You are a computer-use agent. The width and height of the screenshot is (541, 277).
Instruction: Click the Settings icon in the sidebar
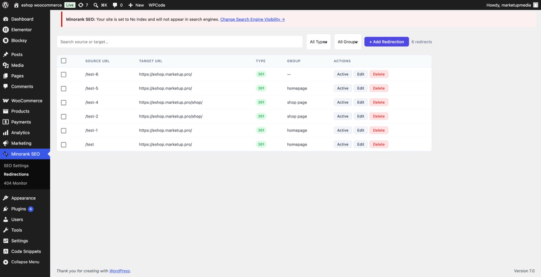click(5, 241)
